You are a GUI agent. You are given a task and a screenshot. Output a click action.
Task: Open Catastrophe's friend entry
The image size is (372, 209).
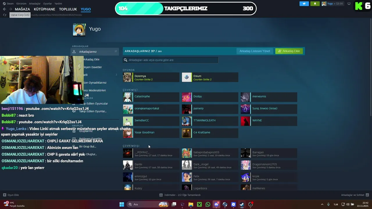pyautogui.click(x=151, y=97)
